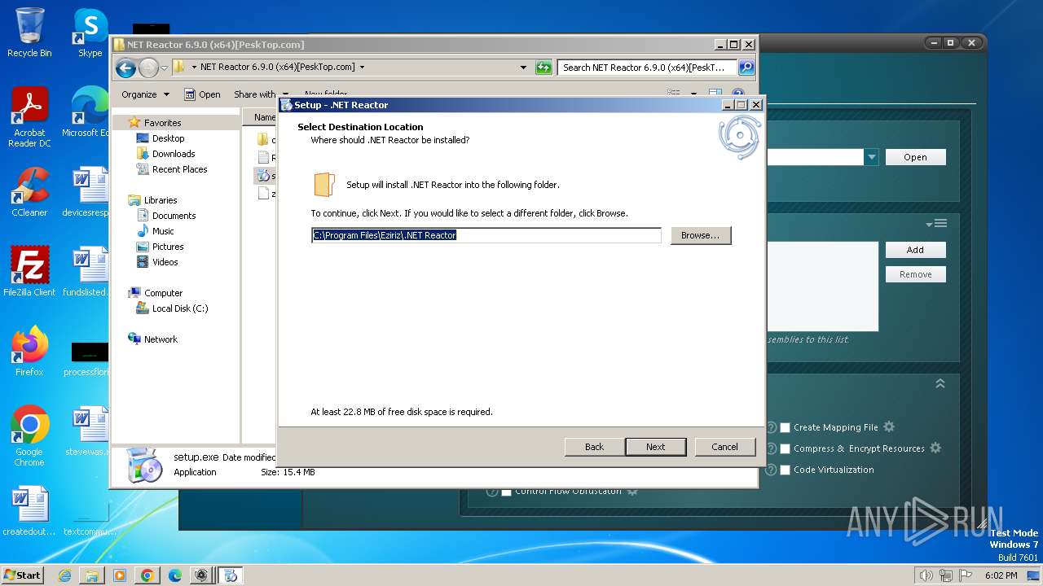Select the stevewas Word document icon

pos(86,431)
